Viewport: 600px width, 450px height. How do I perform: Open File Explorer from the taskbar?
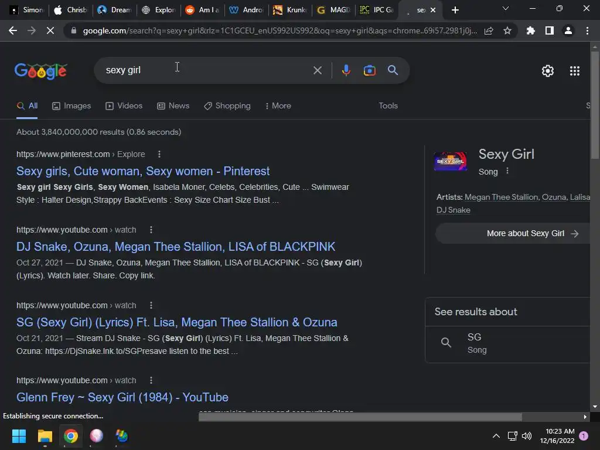[x=45, y=436]
